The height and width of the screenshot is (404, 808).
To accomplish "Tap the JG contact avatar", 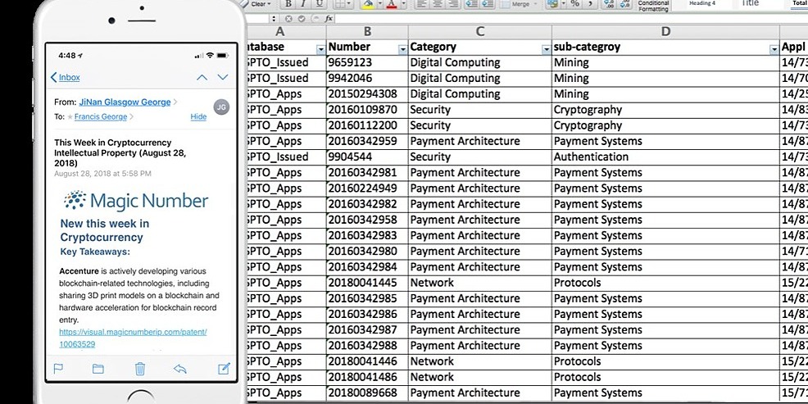I will (221, 107).
